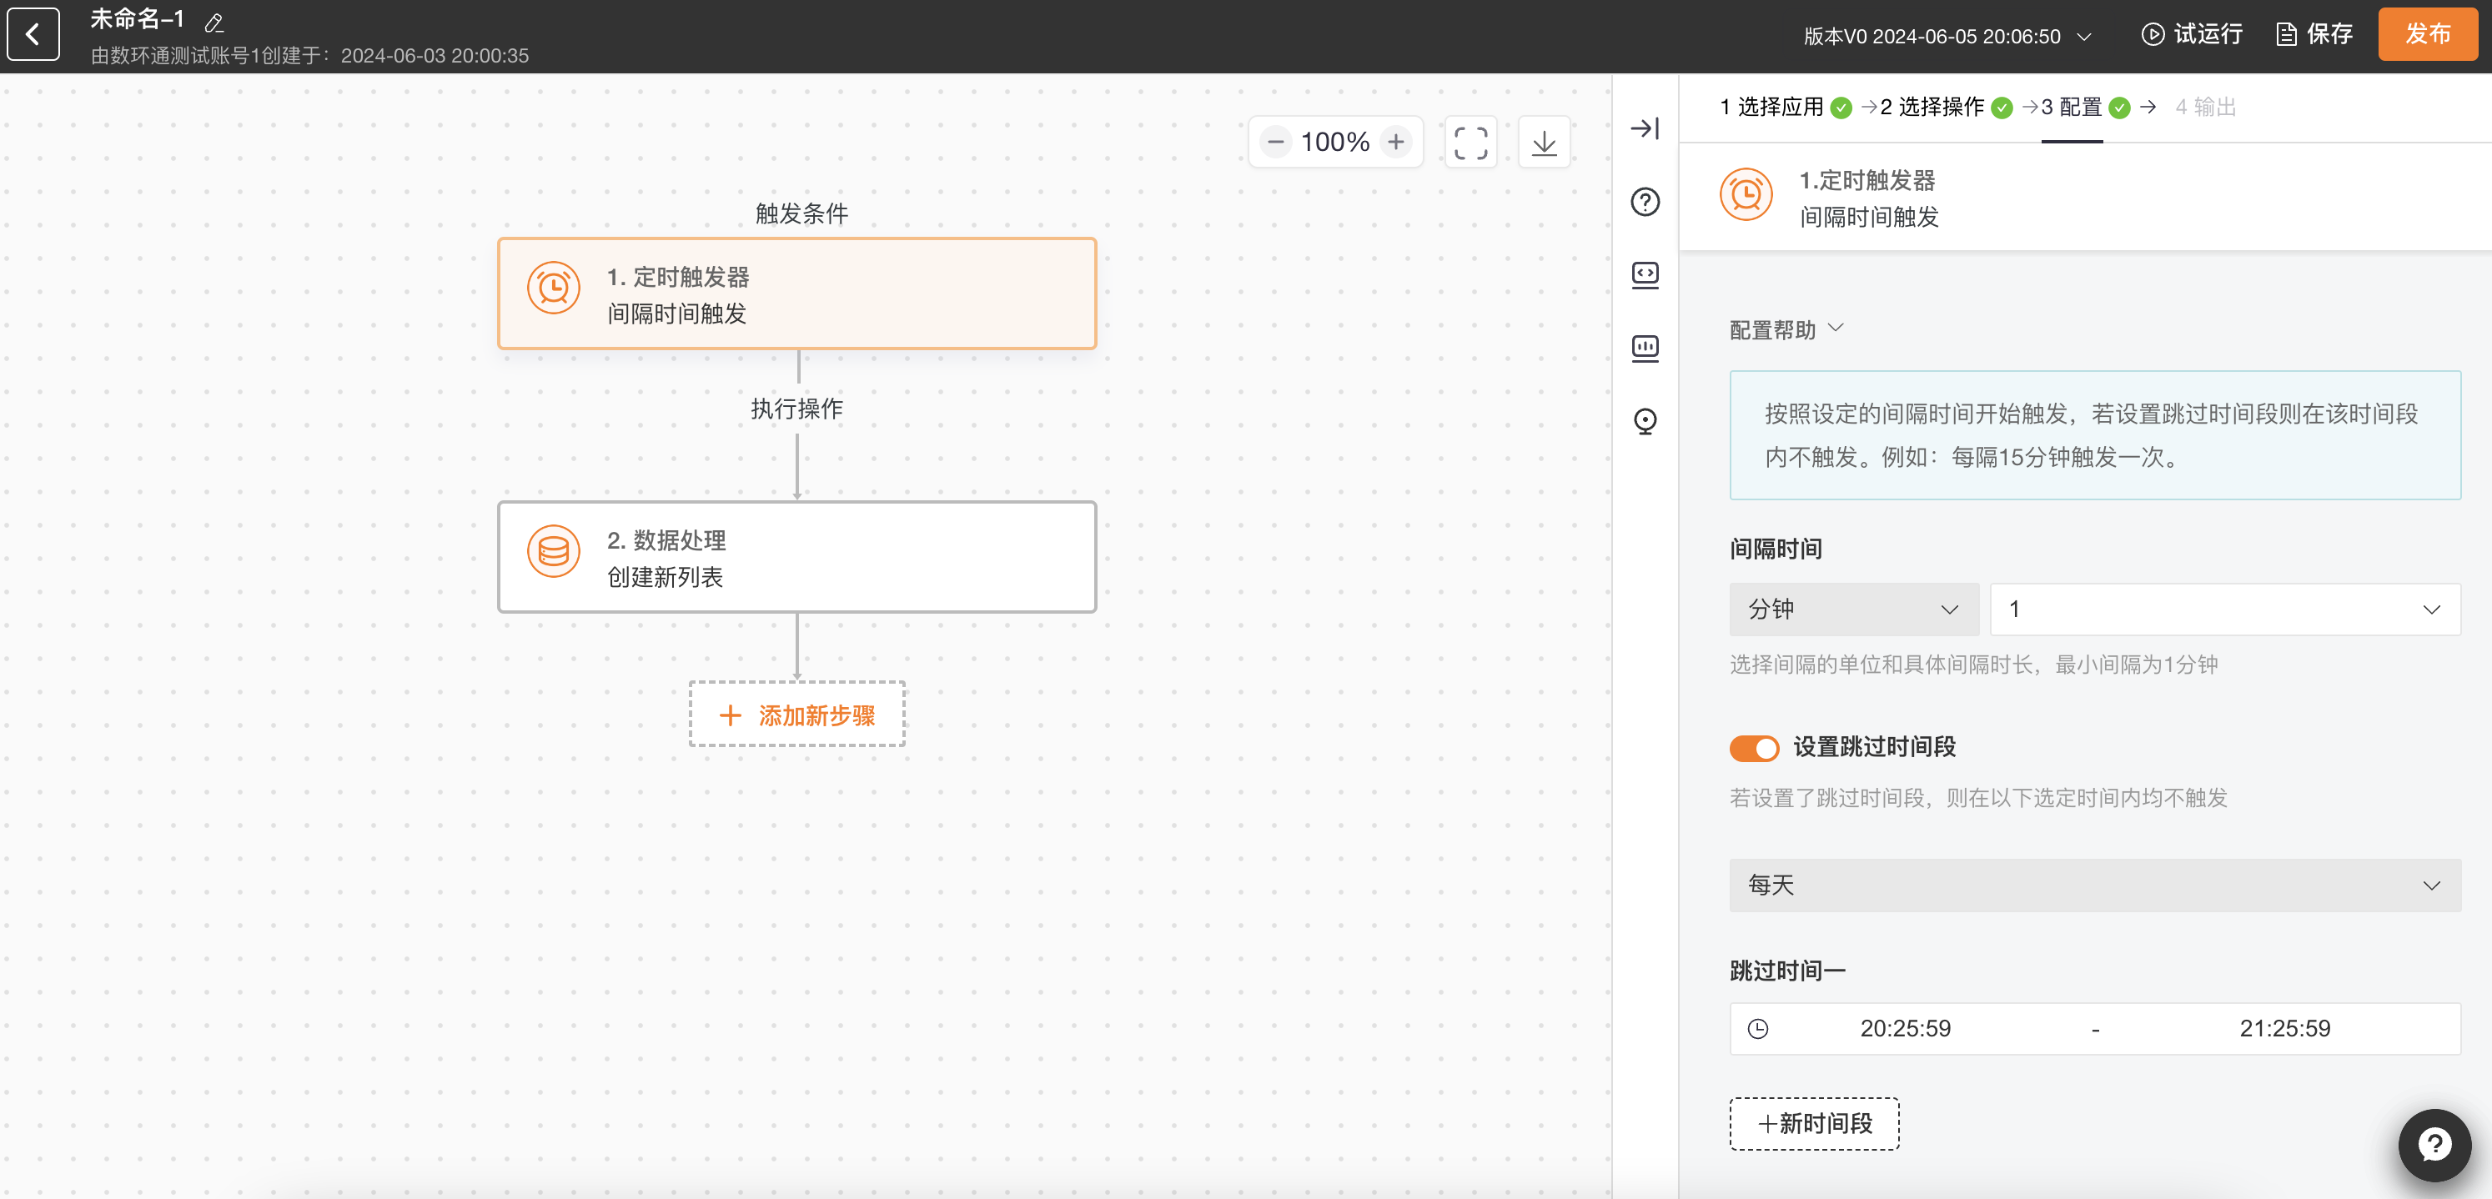Open the statistics chart sidebar icon
The height and width of the screenshot is (1199, 2492).
tap(1645, 348)
